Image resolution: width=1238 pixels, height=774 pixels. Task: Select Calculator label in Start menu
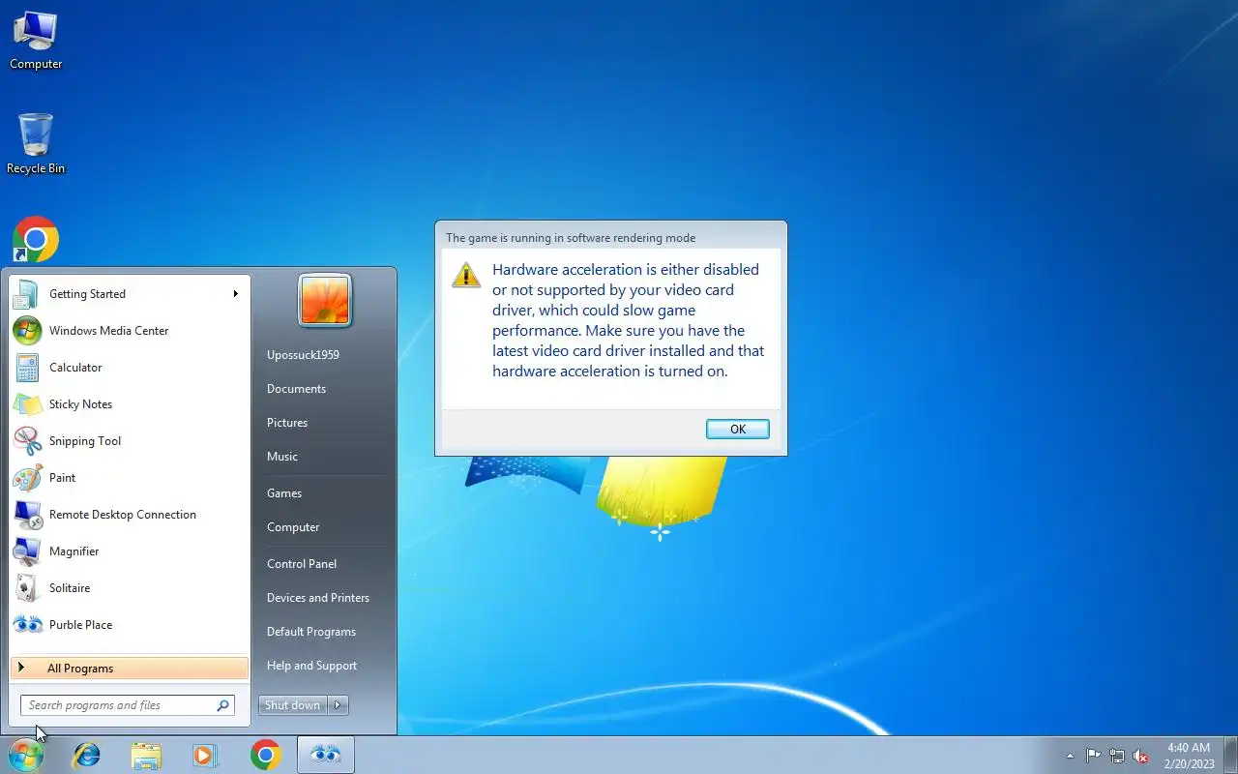pyautogui.click(x=75, y=368)
